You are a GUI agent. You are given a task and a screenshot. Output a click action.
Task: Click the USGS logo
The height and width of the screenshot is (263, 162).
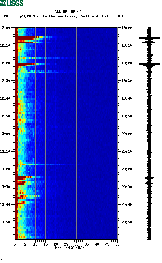[x=12, y=3]
